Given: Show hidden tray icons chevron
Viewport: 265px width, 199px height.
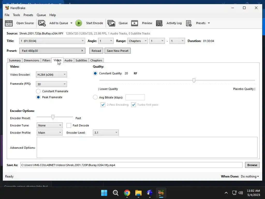Looking at the screenshot, I should click(x=226, y=193).
